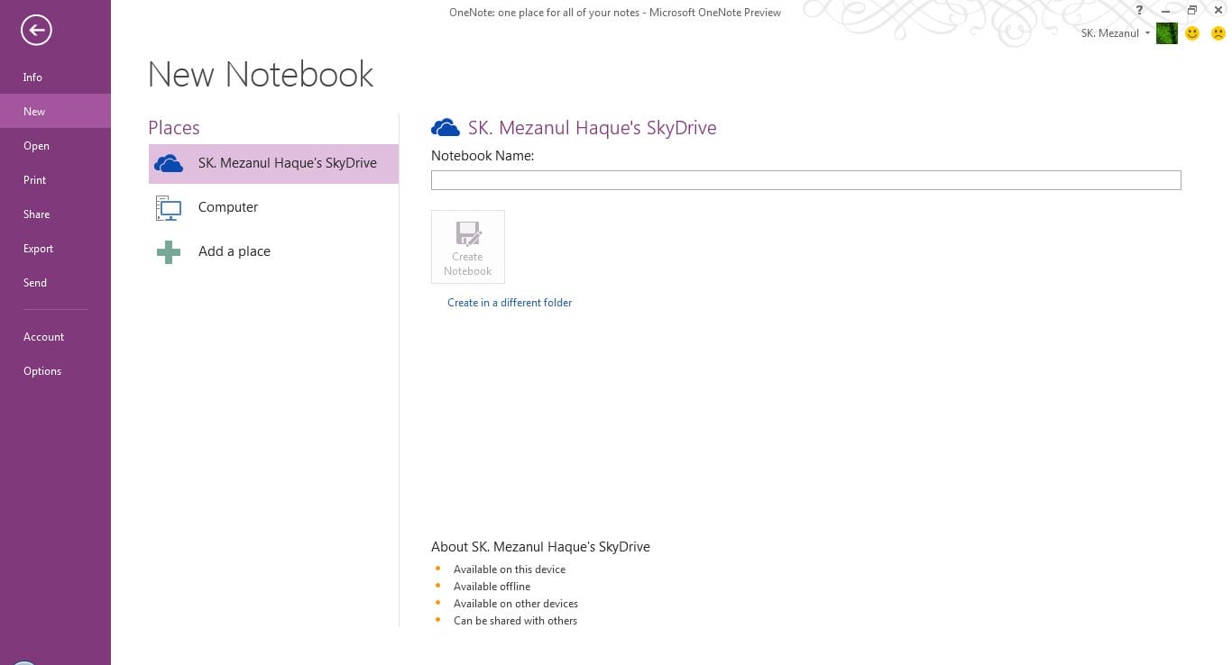Restore down the window with restore button

pyautogui.click(x=1192, y=11)
